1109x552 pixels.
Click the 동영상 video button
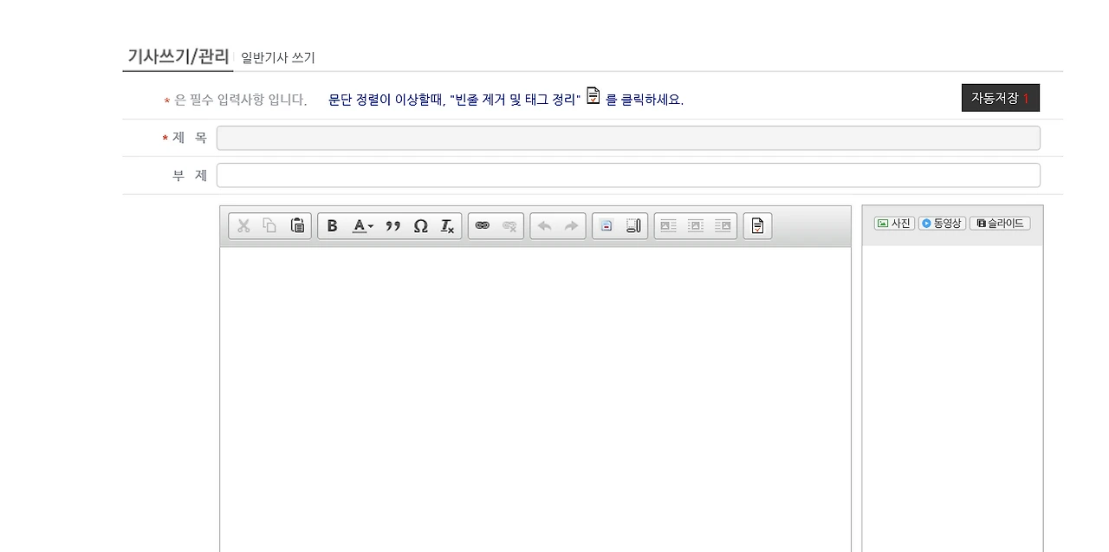point(942,224)
